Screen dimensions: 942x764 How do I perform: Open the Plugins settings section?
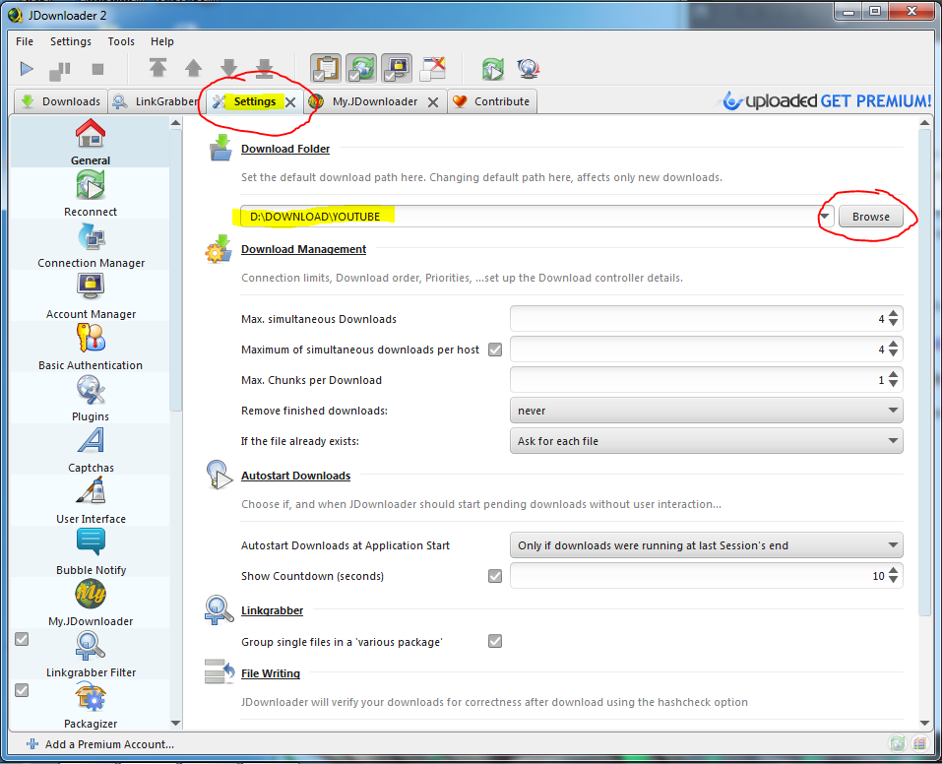[91, 397]
